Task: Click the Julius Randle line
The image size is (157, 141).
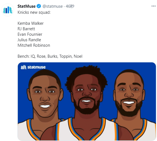Action: click(x=29, y=40)
